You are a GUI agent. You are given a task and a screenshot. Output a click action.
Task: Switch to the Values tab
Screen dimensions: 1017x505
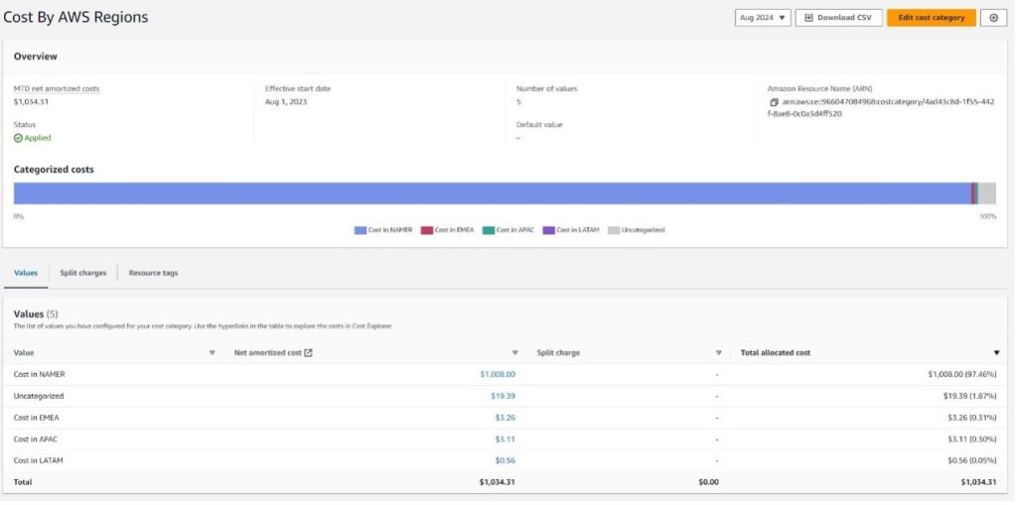click(26, 273)
